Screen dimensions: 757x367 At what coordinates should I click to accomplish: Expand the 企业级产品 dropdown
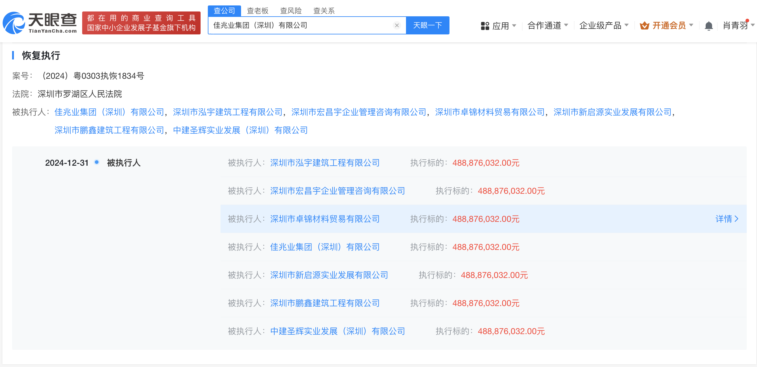(x=604, y=26)
